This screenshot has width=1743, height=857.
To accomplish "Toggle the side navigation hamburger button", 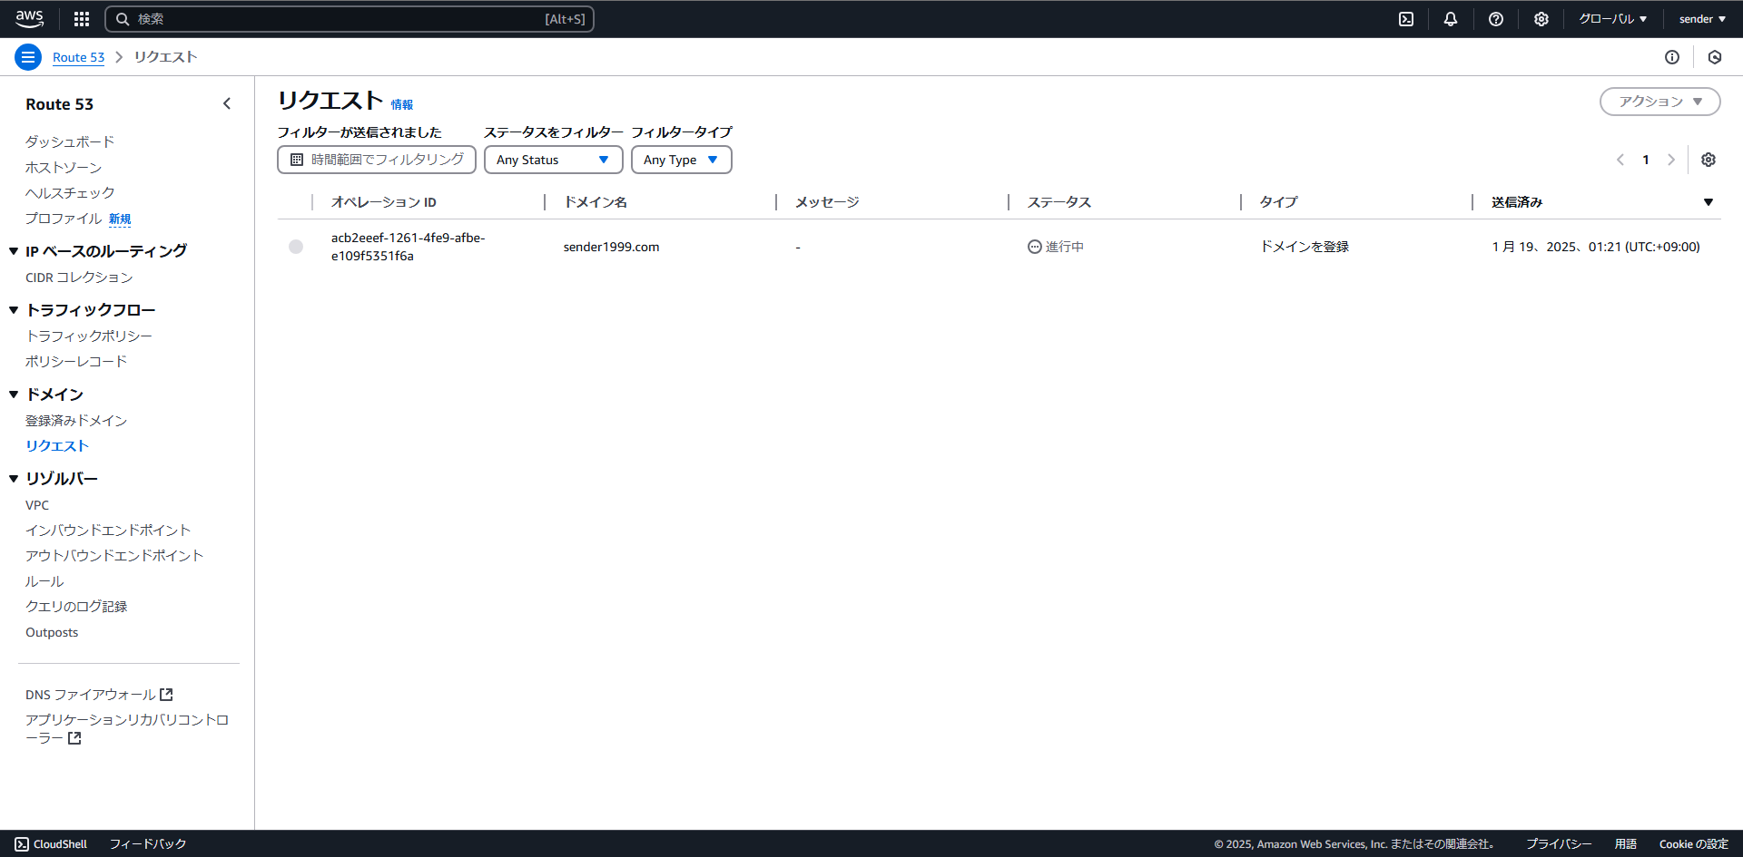I will point(28,57).
